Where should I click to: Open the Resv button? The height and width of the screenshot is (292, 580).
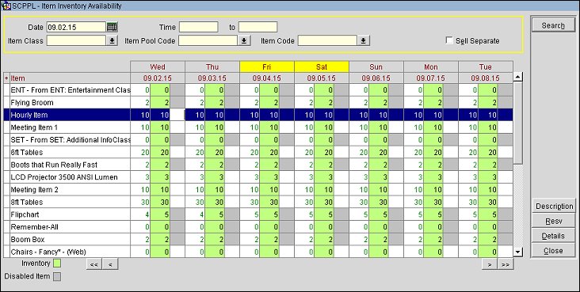pos(553,221)
